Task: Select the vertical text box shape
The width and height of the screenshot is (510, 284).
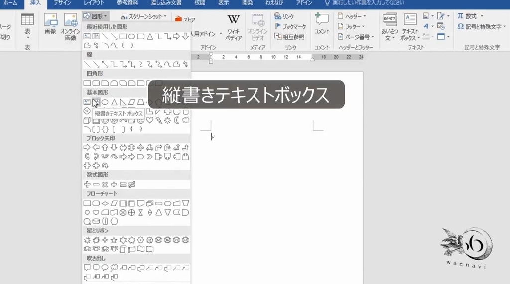Action: (x=96, y=102)
